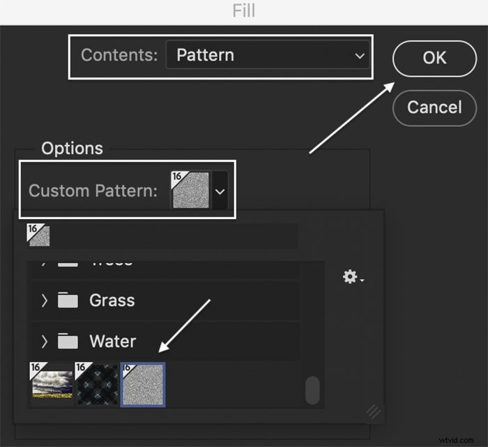Select the Water folder icon
This screenshot has height=447, width=488.
(68, 341)
